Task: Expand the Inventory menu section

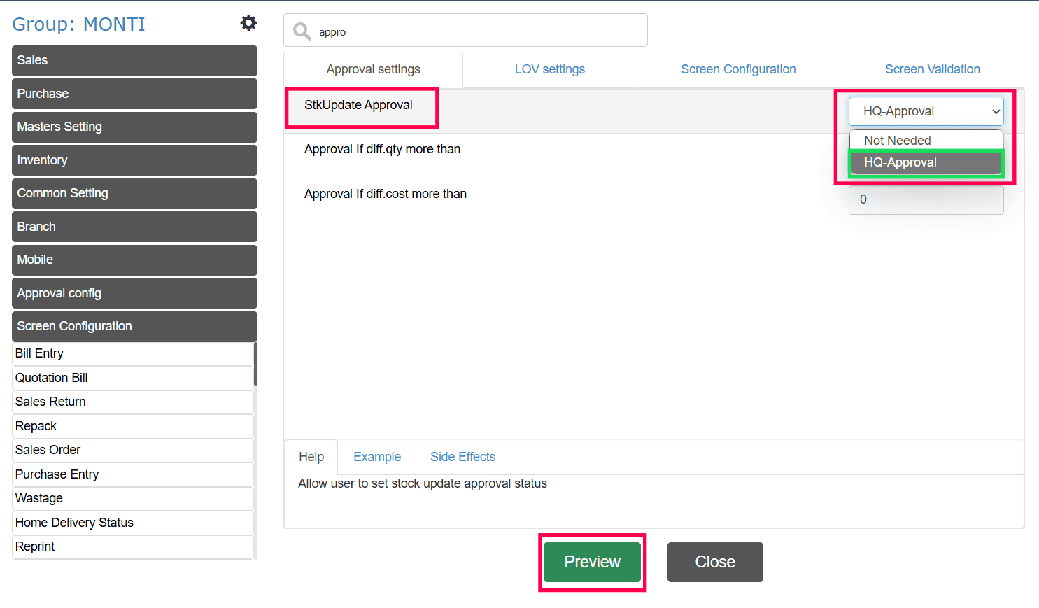Action: (x=134, y=160)
